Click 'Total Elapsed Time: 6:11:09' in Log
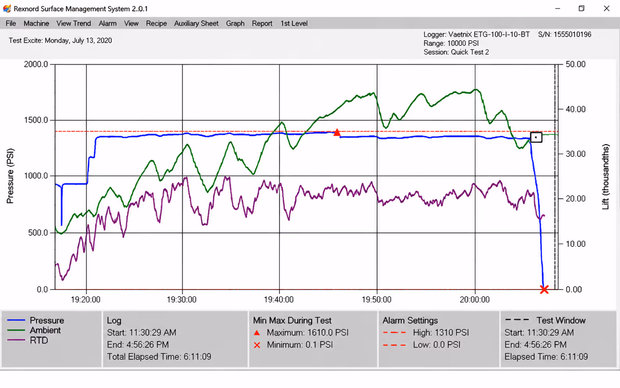This screenshot has height=388, width=620. tap(159, 357)
